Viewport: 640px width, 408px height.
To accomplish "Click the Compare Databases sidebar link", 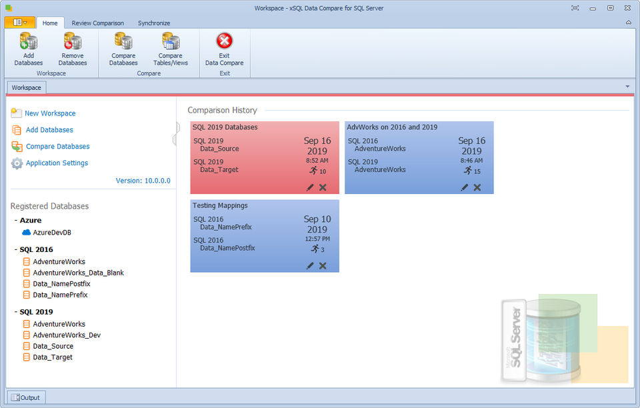I will click(57, 147).
